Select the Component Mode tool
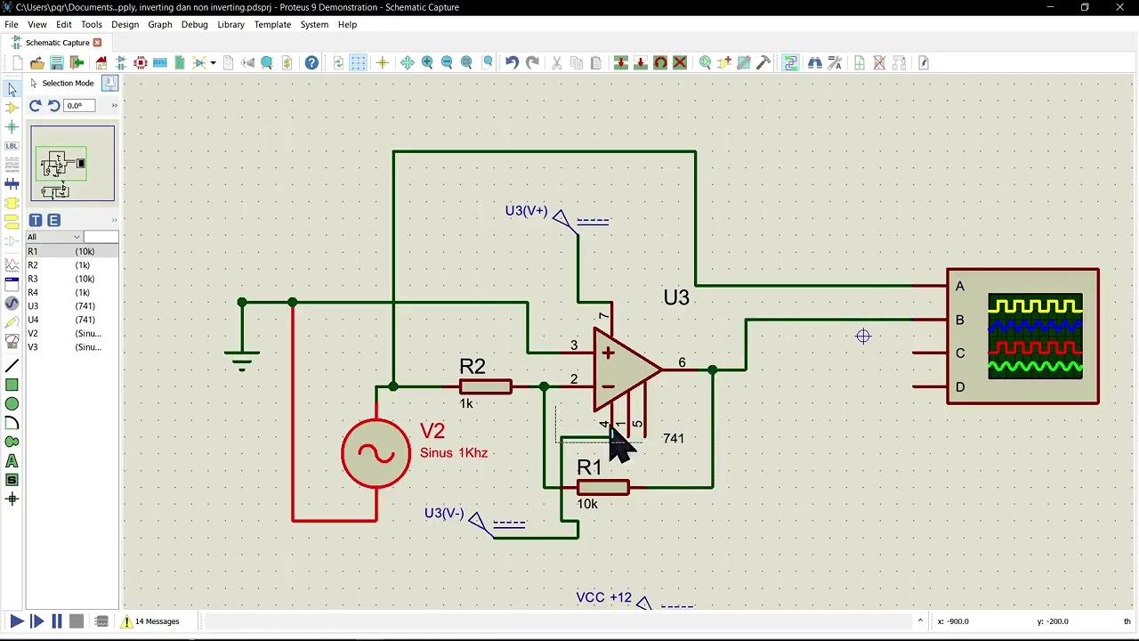The height and width of the screenshot is (641, 1139). point(12,108)
